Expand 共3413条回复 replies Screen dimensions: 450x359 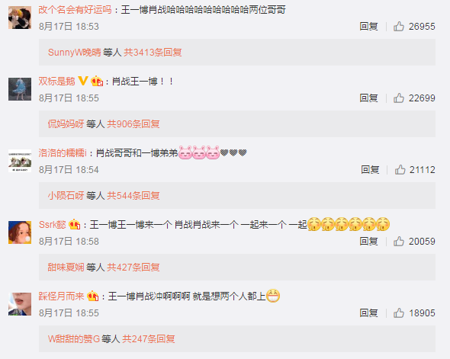pyautogui.click(x=153, y=53)
